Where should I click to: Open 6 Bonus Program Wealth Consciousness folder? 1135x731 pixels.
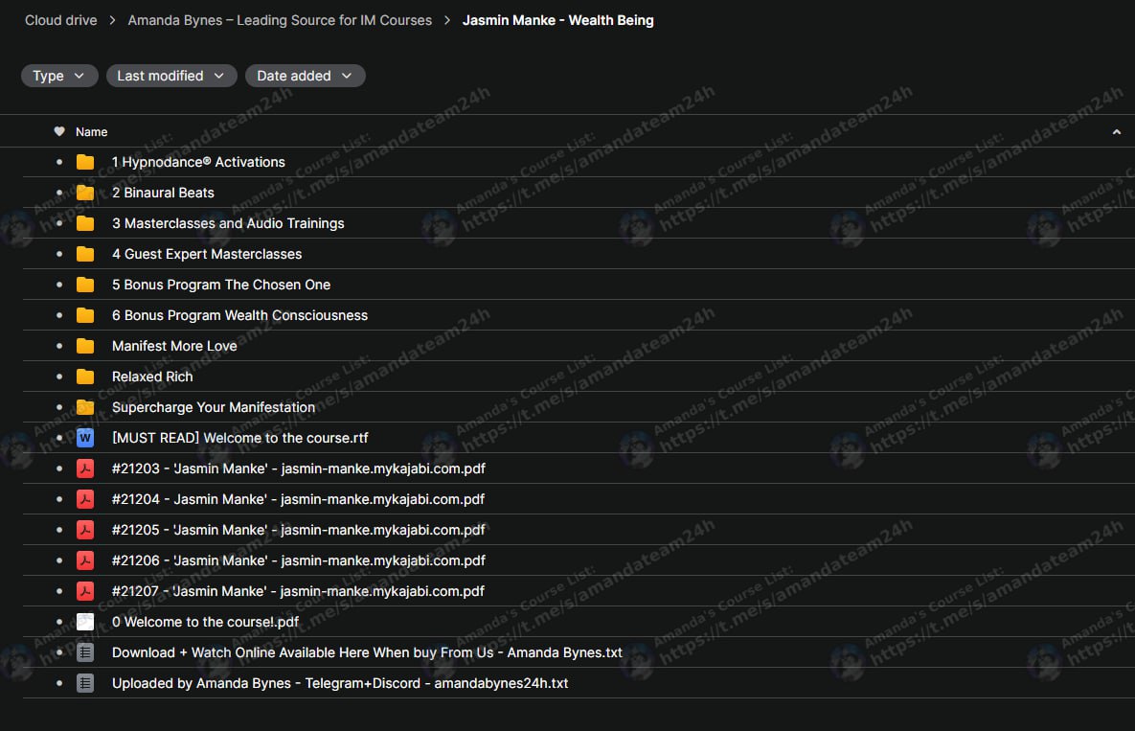tap(239, 315)
